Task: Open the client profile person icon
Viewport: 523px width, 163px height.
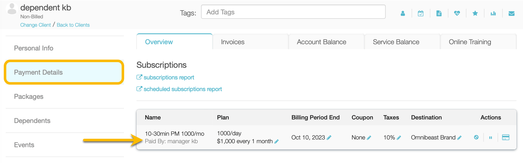Action: click(x=403, y=13)
